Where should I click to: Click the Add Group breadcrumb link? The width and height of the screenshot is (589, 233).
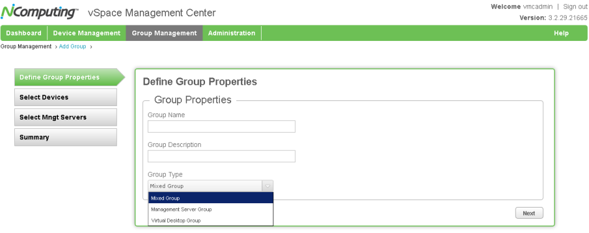click(73, 46)
